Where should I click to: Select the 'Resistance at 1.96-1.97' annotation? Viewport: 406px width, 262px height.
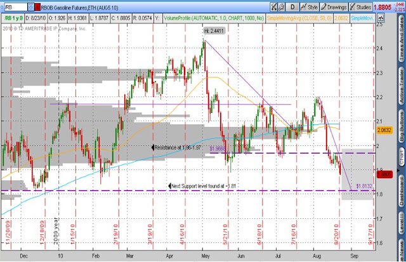coord(176,148)
